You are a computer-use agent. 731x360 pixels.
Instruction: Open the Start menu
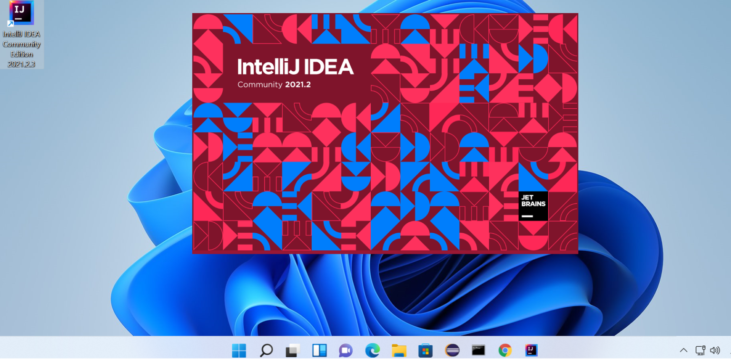coord(239,351)
